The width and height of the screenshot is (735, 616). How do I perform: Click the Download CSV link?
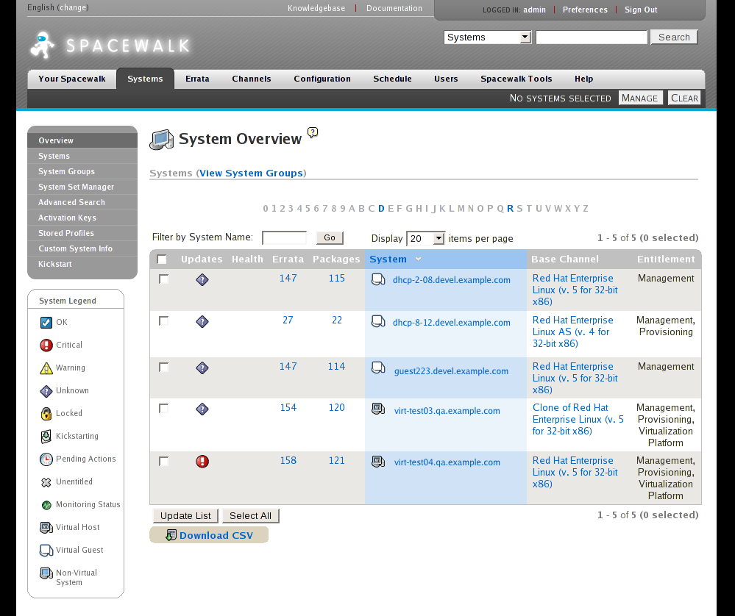point(216,535)
